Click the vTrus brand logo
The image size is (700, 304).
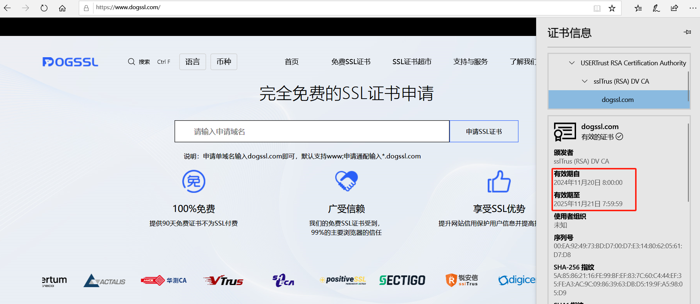[223, 281]
